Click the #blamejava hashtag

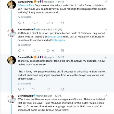click(x=59, y=40)
